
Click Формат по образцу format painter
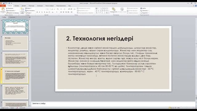pos(13,13)
